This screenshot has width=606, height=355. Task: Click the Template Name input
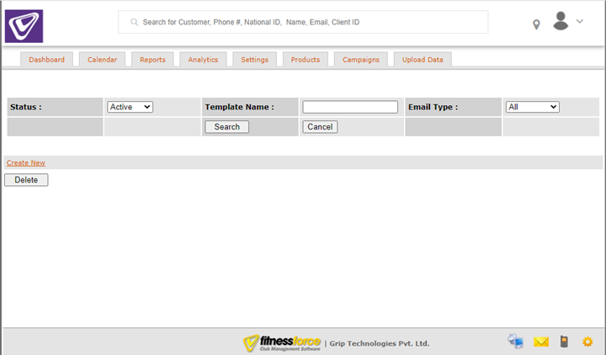pyautogui.click(x=350, y=107)
